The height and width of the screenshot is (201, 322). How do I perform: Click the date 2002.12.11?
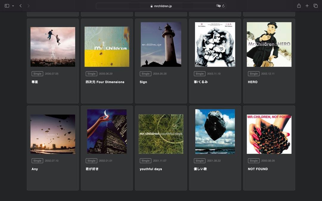coord(268,74)
